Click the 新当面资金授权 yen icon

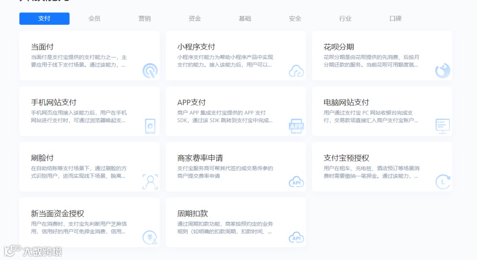[x=150, y=237]
